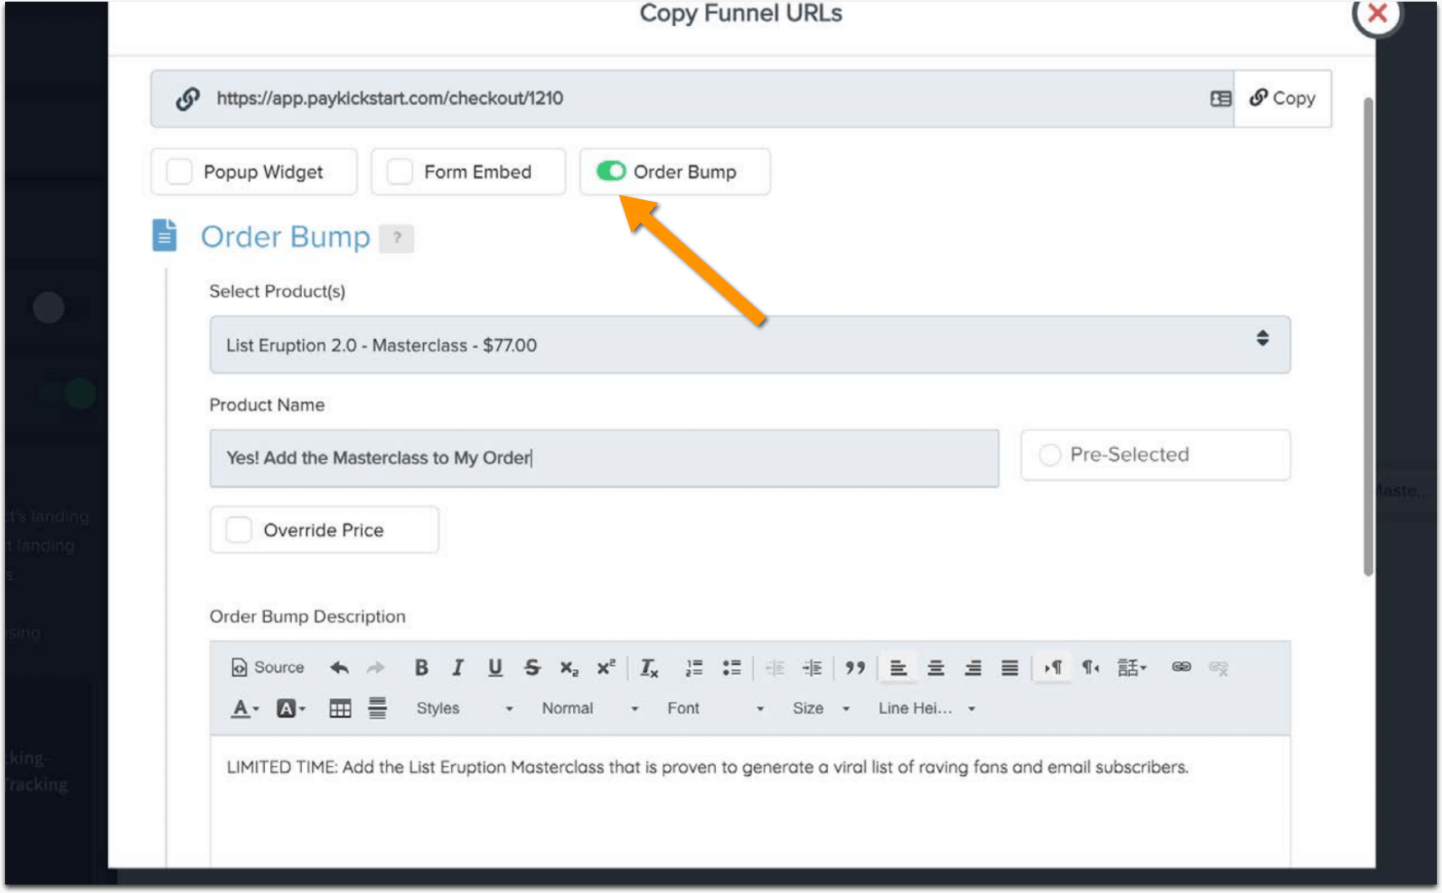This screenshot has width=1442, height=893.
Task: Insert a table
Action: point(340,709)
